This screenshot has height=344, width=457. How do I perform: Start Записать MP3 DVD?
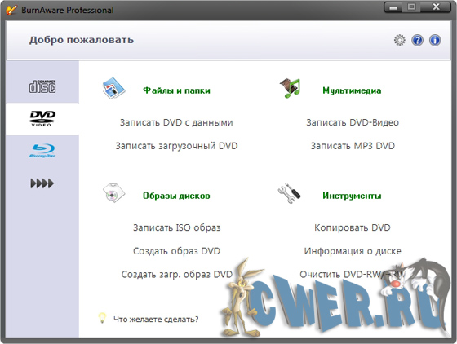pos(353,146)
